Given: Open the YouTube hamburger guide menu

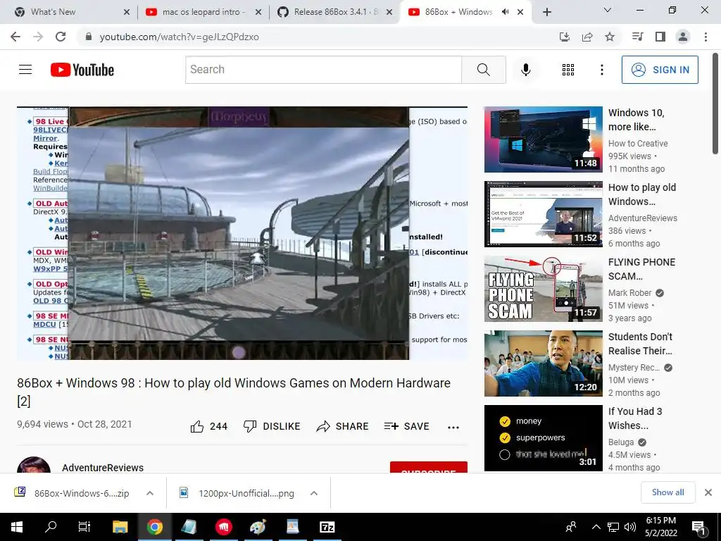Looking at the screenshot, I should point(25,70).
